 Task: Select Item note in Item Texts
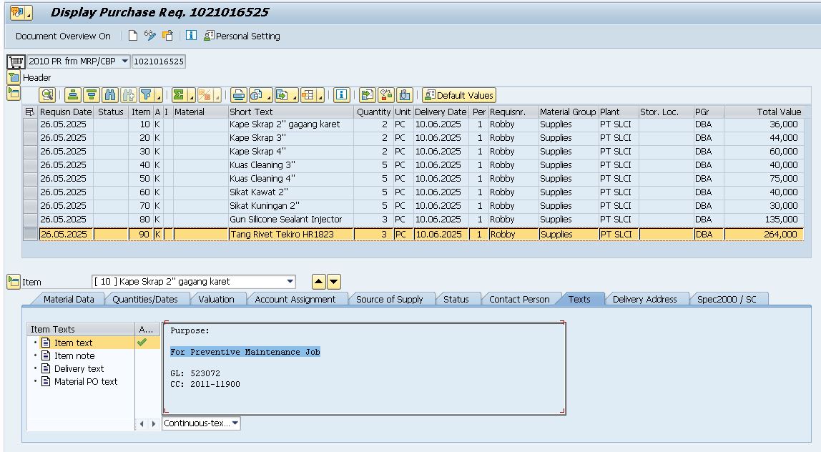[x=74, y=355]
